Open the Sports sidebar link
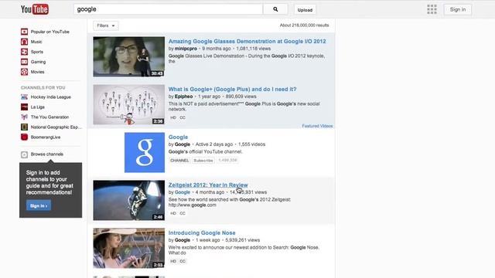 tap(37, 52)
